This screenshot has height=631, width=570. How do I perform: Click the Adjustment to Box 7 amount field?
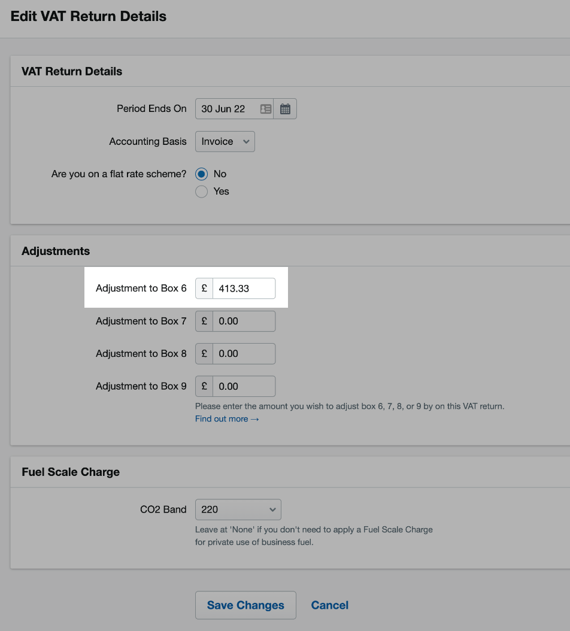[244, 321]
